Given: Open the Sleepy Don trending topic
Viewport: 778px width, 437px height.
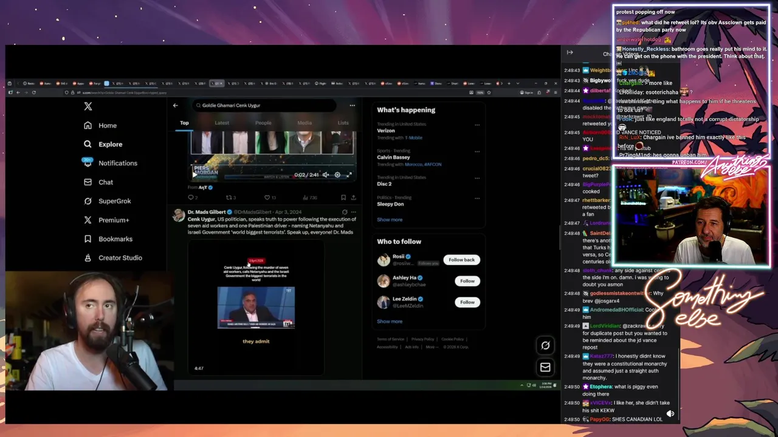Looking at the screenshot, I should tap(390, 204).
